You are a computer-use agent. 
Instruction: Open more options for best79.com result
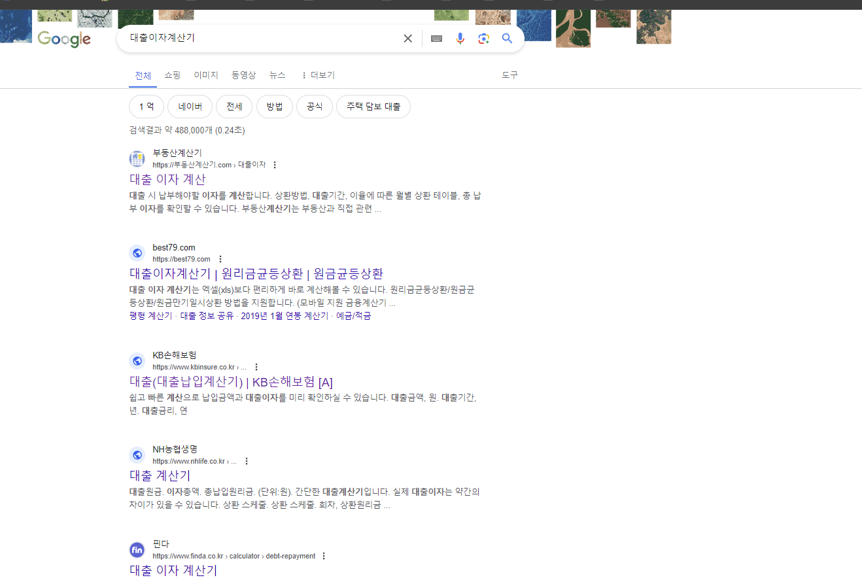[220, 259]
